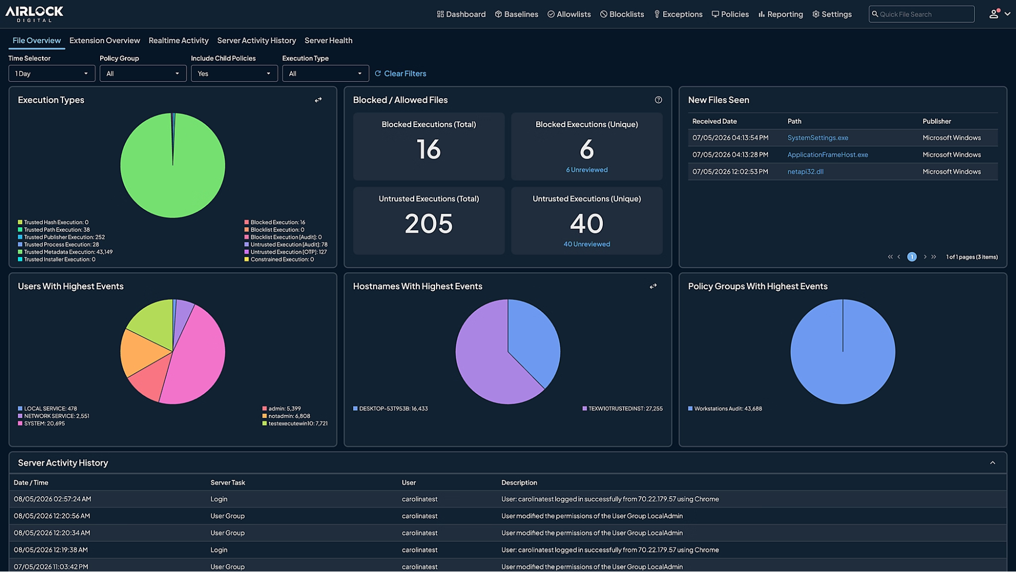The width and height of the screenshot is (1016, 572).
Task: Collapse the Server Activity History panel
Action: coord(993,463)
